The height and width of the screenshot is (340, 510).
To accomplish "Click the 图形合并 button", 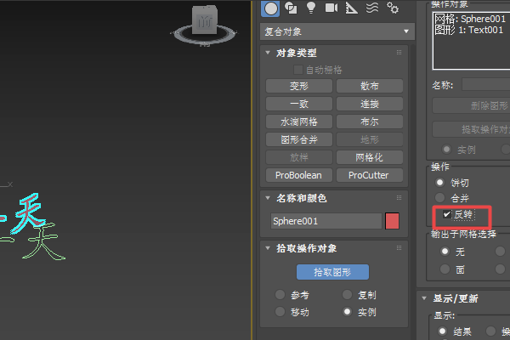I will point(299,140).
